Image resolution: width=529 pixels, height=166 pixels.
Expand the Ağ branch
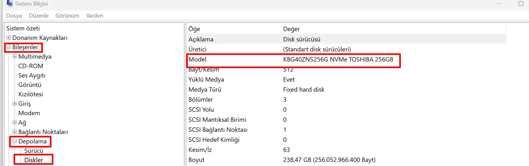pyautogui.click(x=15, y=122)
